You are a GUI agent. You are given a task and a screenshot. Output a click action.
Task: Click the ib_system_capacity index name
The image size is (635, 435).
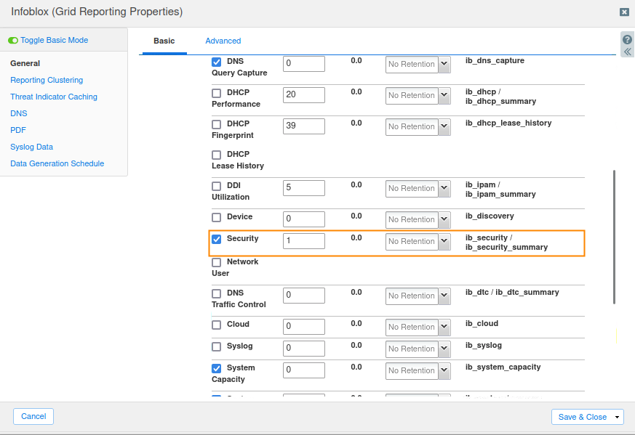[x=503, y=367]
